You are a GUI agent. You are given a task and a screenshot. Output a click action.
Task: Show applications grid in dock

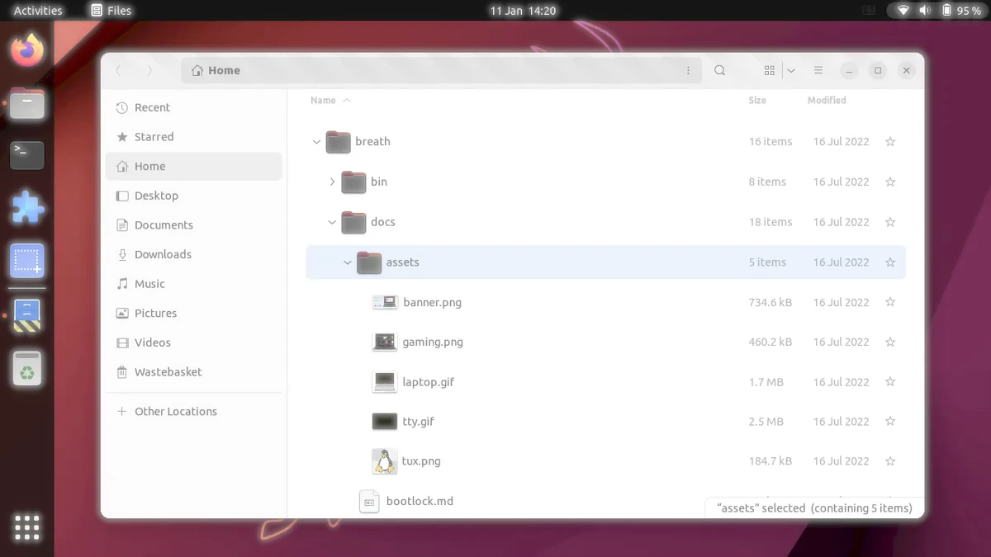click(x=27, y=527)
